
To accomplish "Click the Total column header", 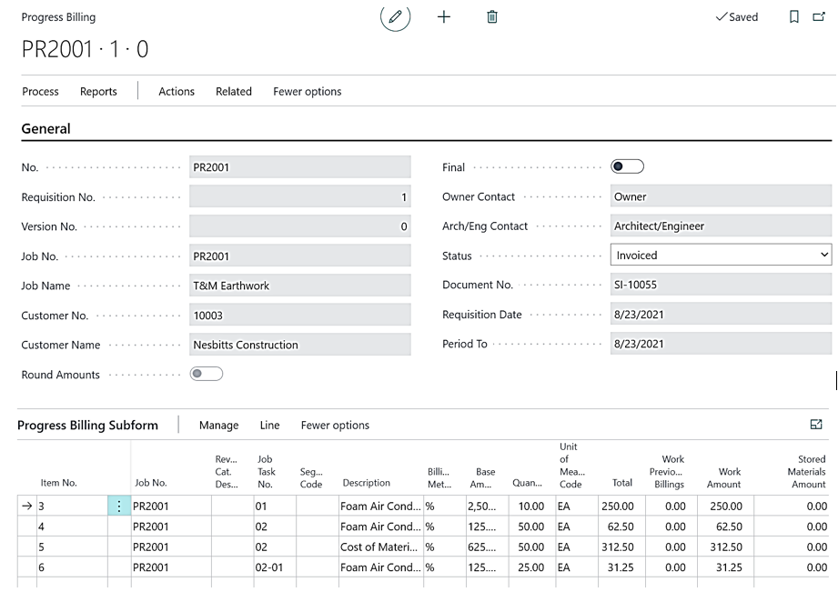I will click(622, 483).
